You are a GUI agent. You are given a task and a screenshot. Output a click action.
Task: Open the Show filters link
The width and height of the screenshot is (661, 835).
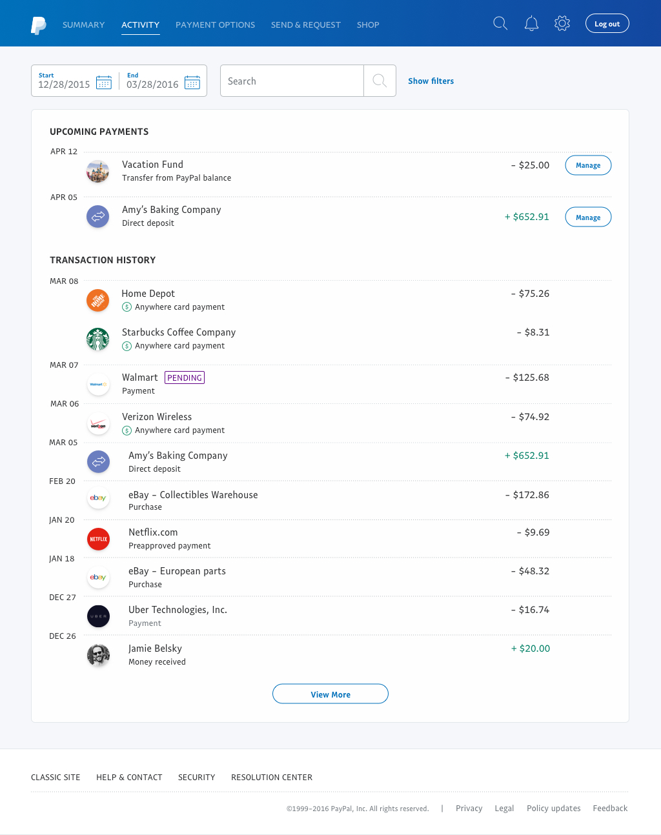[431, 81]
